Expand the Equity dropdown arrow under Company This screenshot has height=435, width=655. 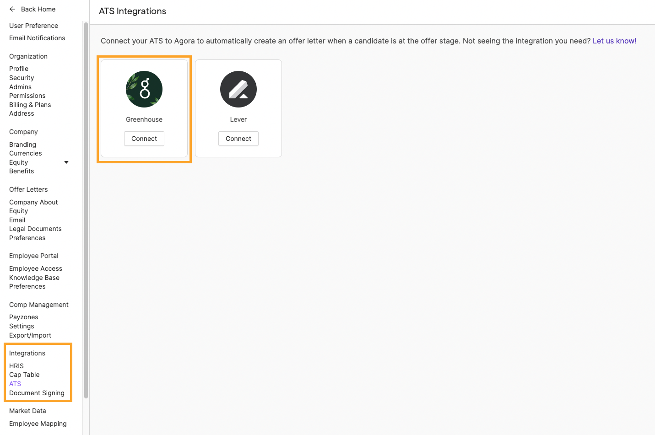click(66, 162)
